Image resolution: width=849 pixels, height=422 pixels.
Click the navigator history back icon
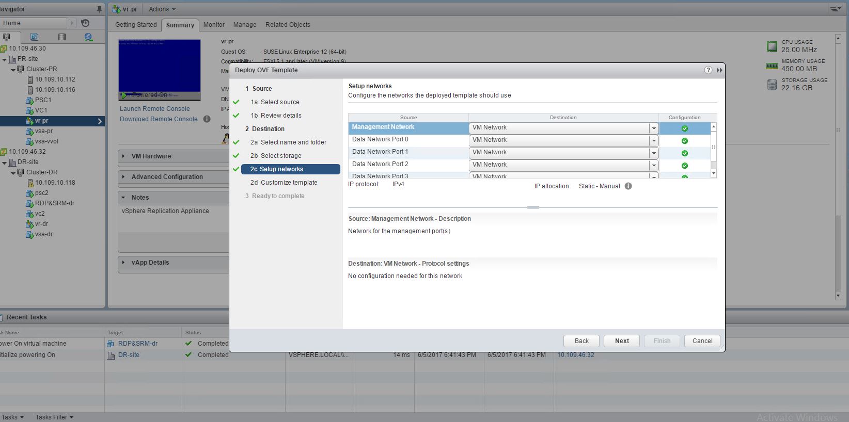tap(86, 23)
